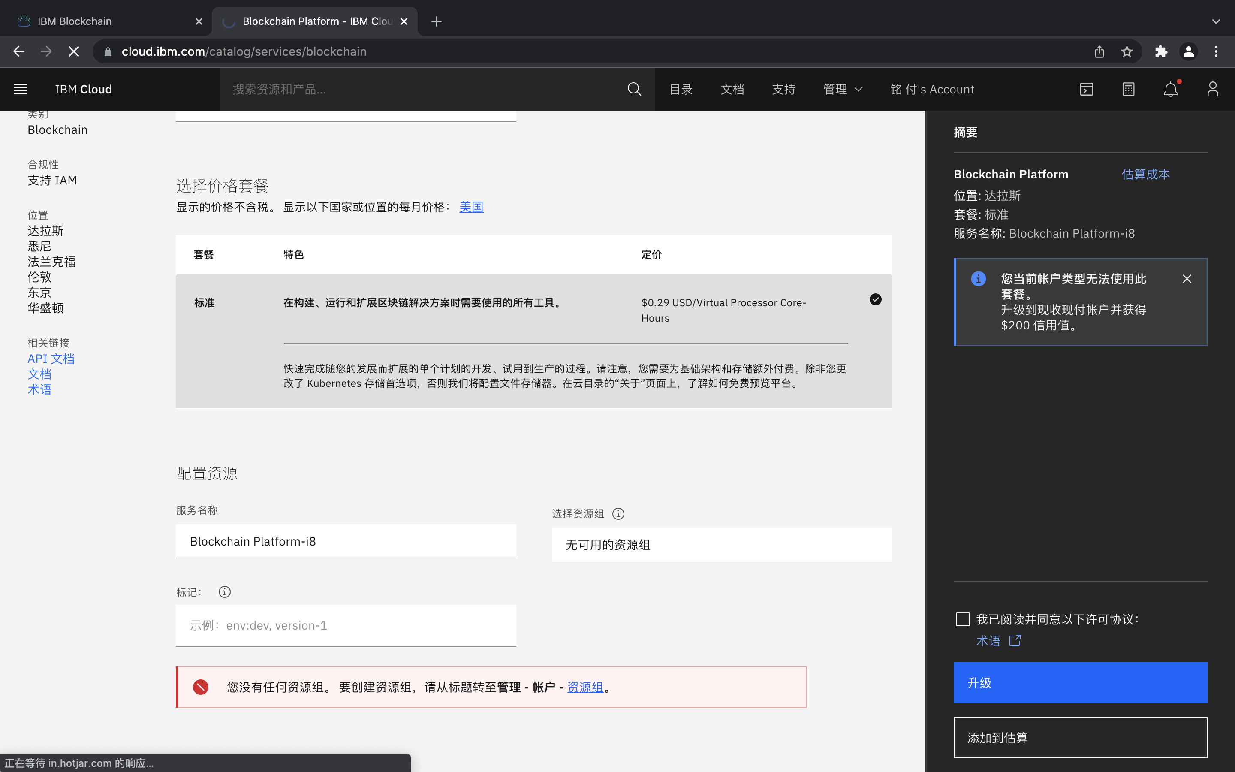Viewport: 1235px width, 772px height.
Task: Open the cost estimator calculator icon
Action: (x=1128, y=89)
